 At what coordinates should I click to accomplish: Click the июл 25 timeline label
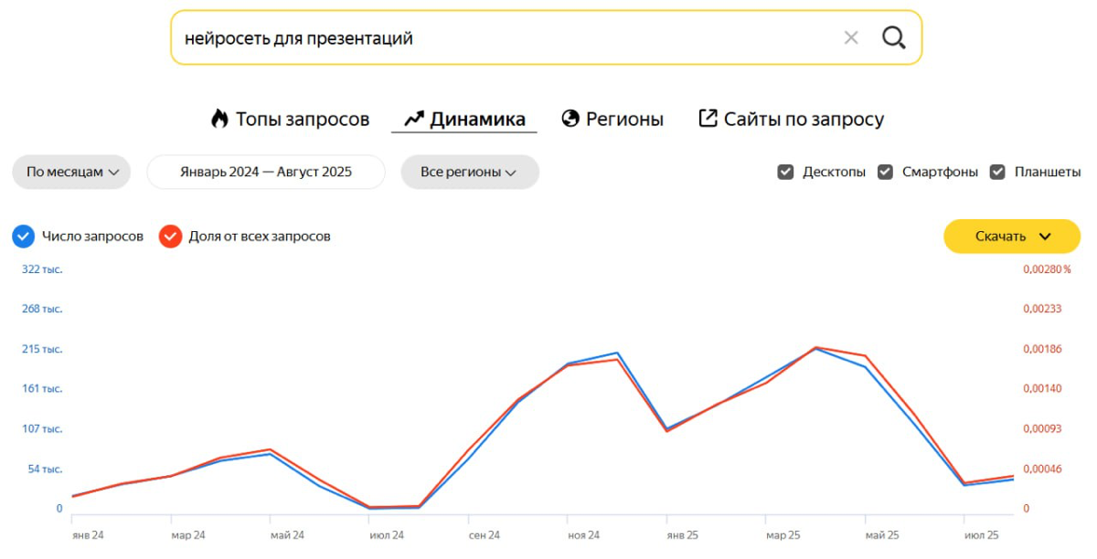click(981, 535)
